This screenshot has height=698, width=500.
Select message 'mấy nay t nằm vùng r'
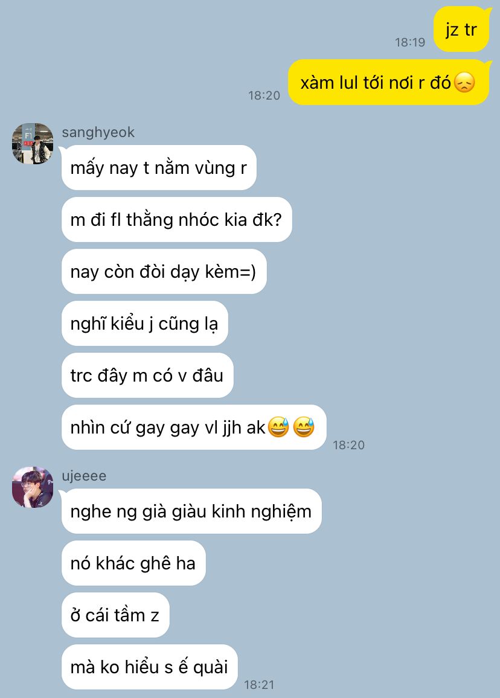pos(159,168)
